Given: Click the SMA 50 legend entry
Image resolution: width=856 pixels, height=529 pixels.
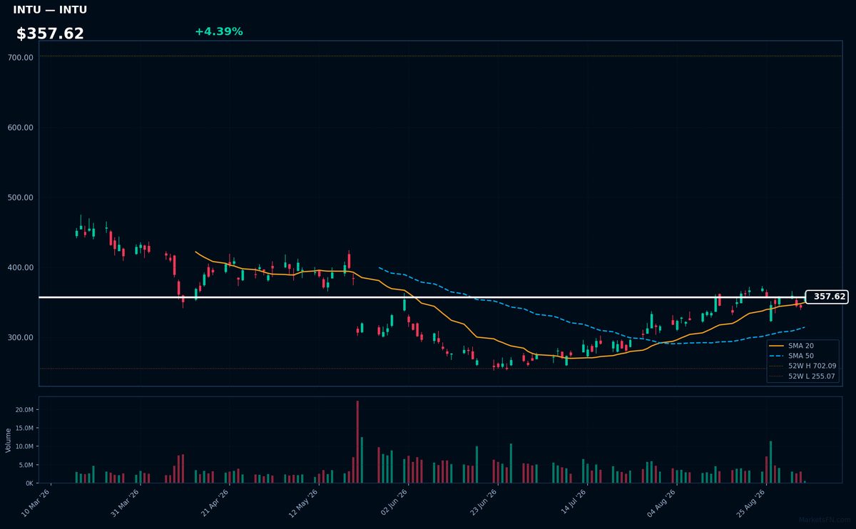Looking at the screenshot, I should click(802, 356).
